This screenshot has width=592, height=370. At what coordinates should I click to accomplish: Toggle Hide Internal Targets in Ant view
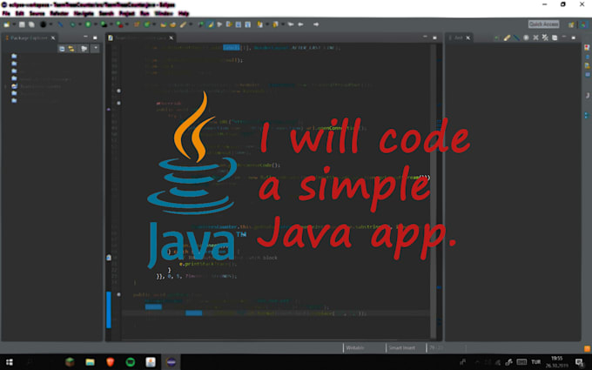coord(516,37)
